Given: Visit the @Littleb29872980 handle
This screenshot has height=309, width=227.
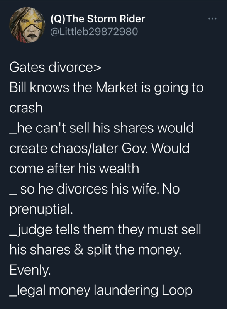Looking at the screenshot, I should coord(94,32).
